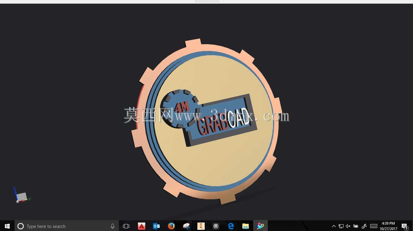This screenshot has width=413, height=231.
Task: Open the touch keyboard tray icon
Action: pos(374,226)
